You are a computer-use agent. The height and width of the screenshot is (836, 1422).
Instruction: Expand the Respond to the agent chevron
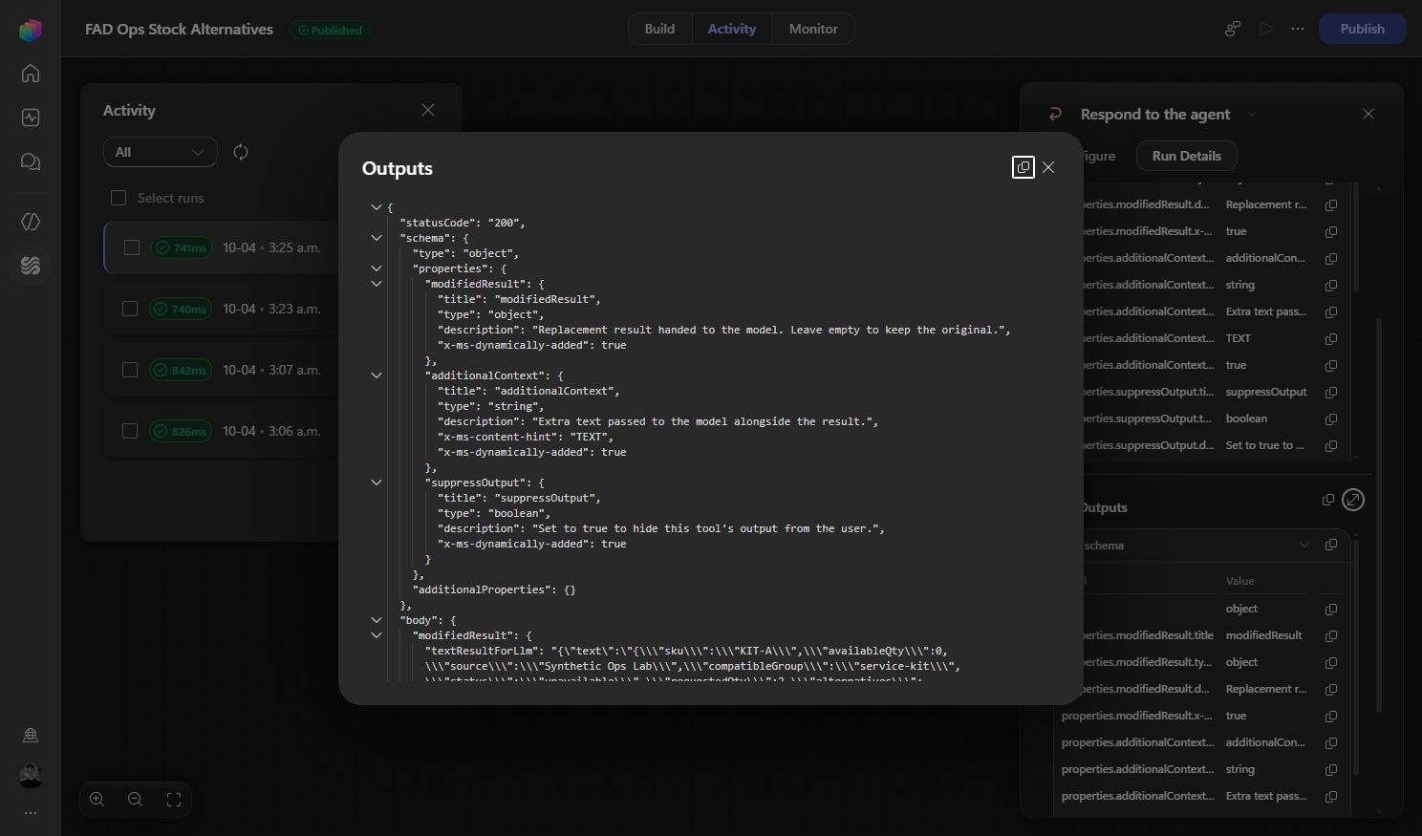coord(1252,115)
